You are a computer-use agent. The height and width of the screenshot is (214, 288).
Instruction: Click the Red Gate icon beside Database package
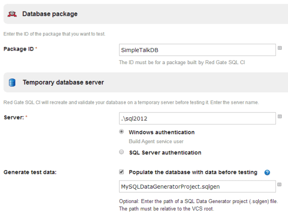point(12,14)
